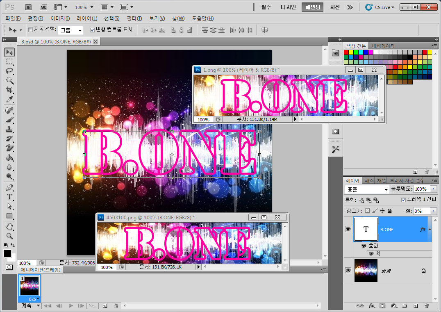Select the Horizontal Type tool
441x312 pixels.
(9, 197)
